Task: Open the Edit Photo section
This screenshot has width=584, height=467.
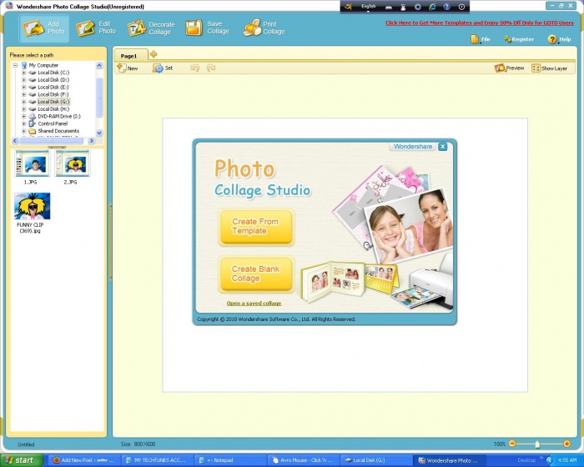Action: click(96, 28)
